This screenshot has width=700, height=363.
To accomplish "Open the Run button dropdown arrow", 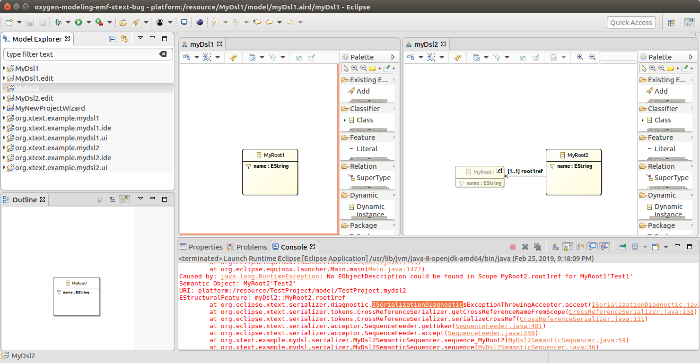I will coord(88,22).
